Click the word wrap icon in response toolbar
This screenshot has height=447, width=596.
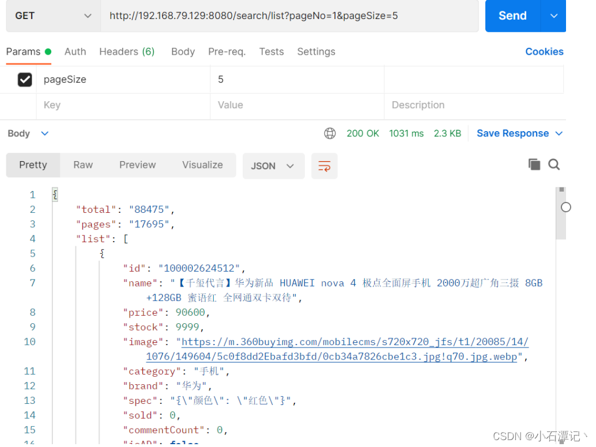[325, 166]
